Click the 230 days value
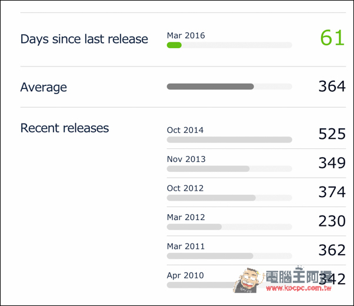 tap(332, 221)
